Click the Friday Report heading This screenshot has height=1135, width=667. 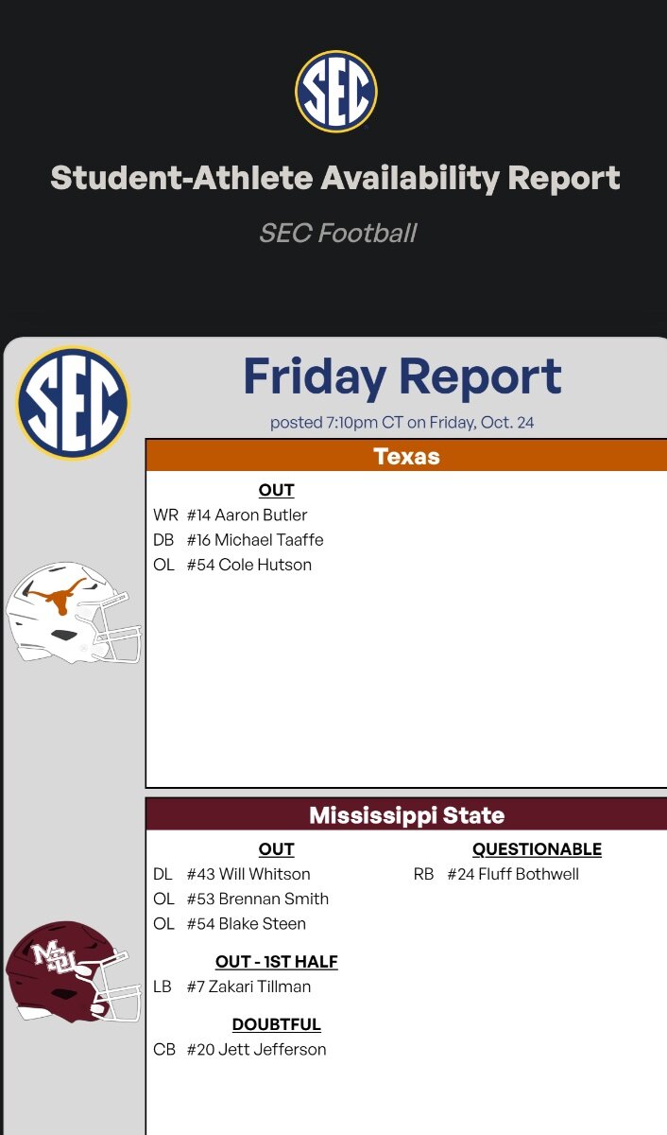[402, 376]
